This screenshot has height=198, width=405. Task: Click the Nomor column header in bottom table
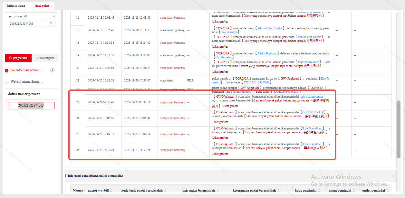click(78, 191)
